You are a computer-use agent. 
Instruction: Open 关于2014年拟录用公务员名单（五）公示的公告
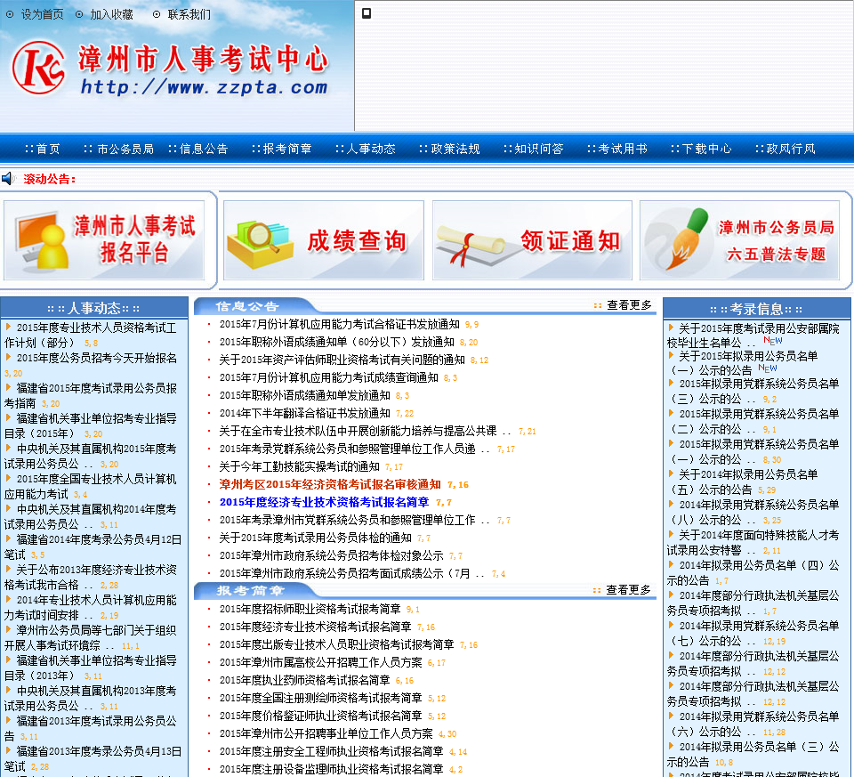(x=744, y=482)
